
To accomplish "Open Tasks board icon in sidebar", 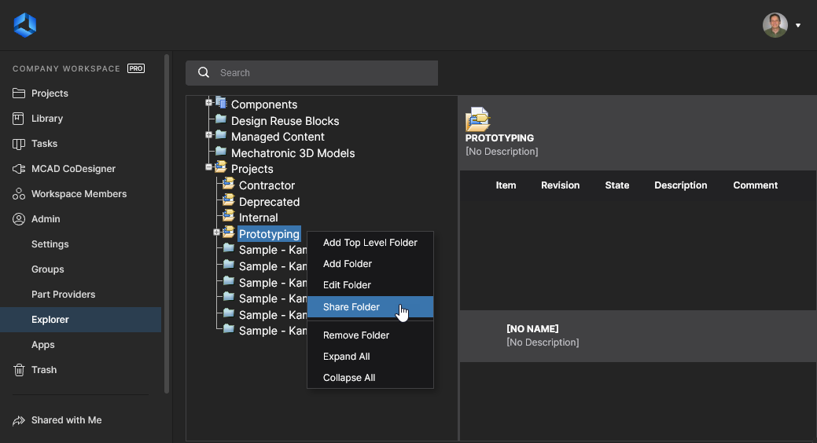I will (19, 144).
